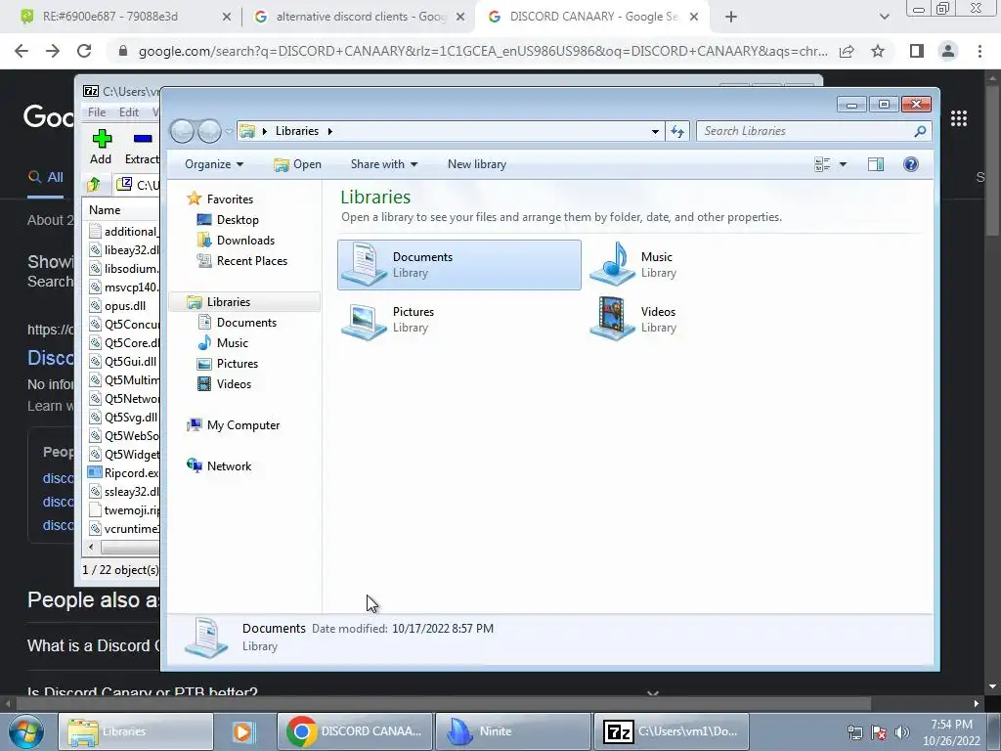Click the Chrome address bar URL

[483, 51]
